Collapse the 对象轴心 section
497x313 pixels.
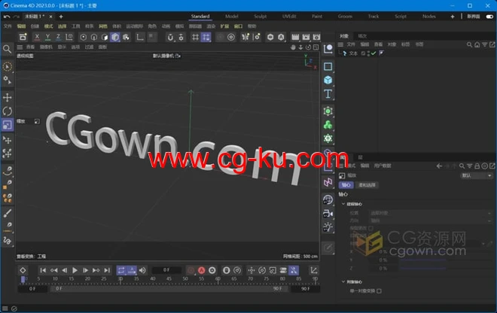(343, 281)
